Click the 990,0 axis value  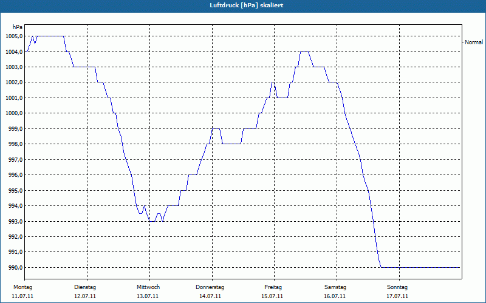[x=15, y=267]
